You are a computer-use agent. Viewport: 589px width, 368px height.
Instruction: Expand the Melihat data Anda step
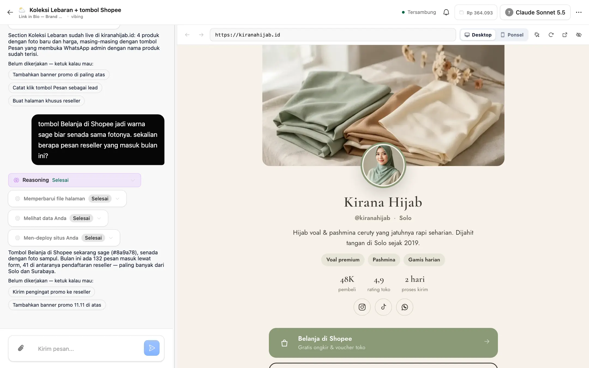pos(58,218)
